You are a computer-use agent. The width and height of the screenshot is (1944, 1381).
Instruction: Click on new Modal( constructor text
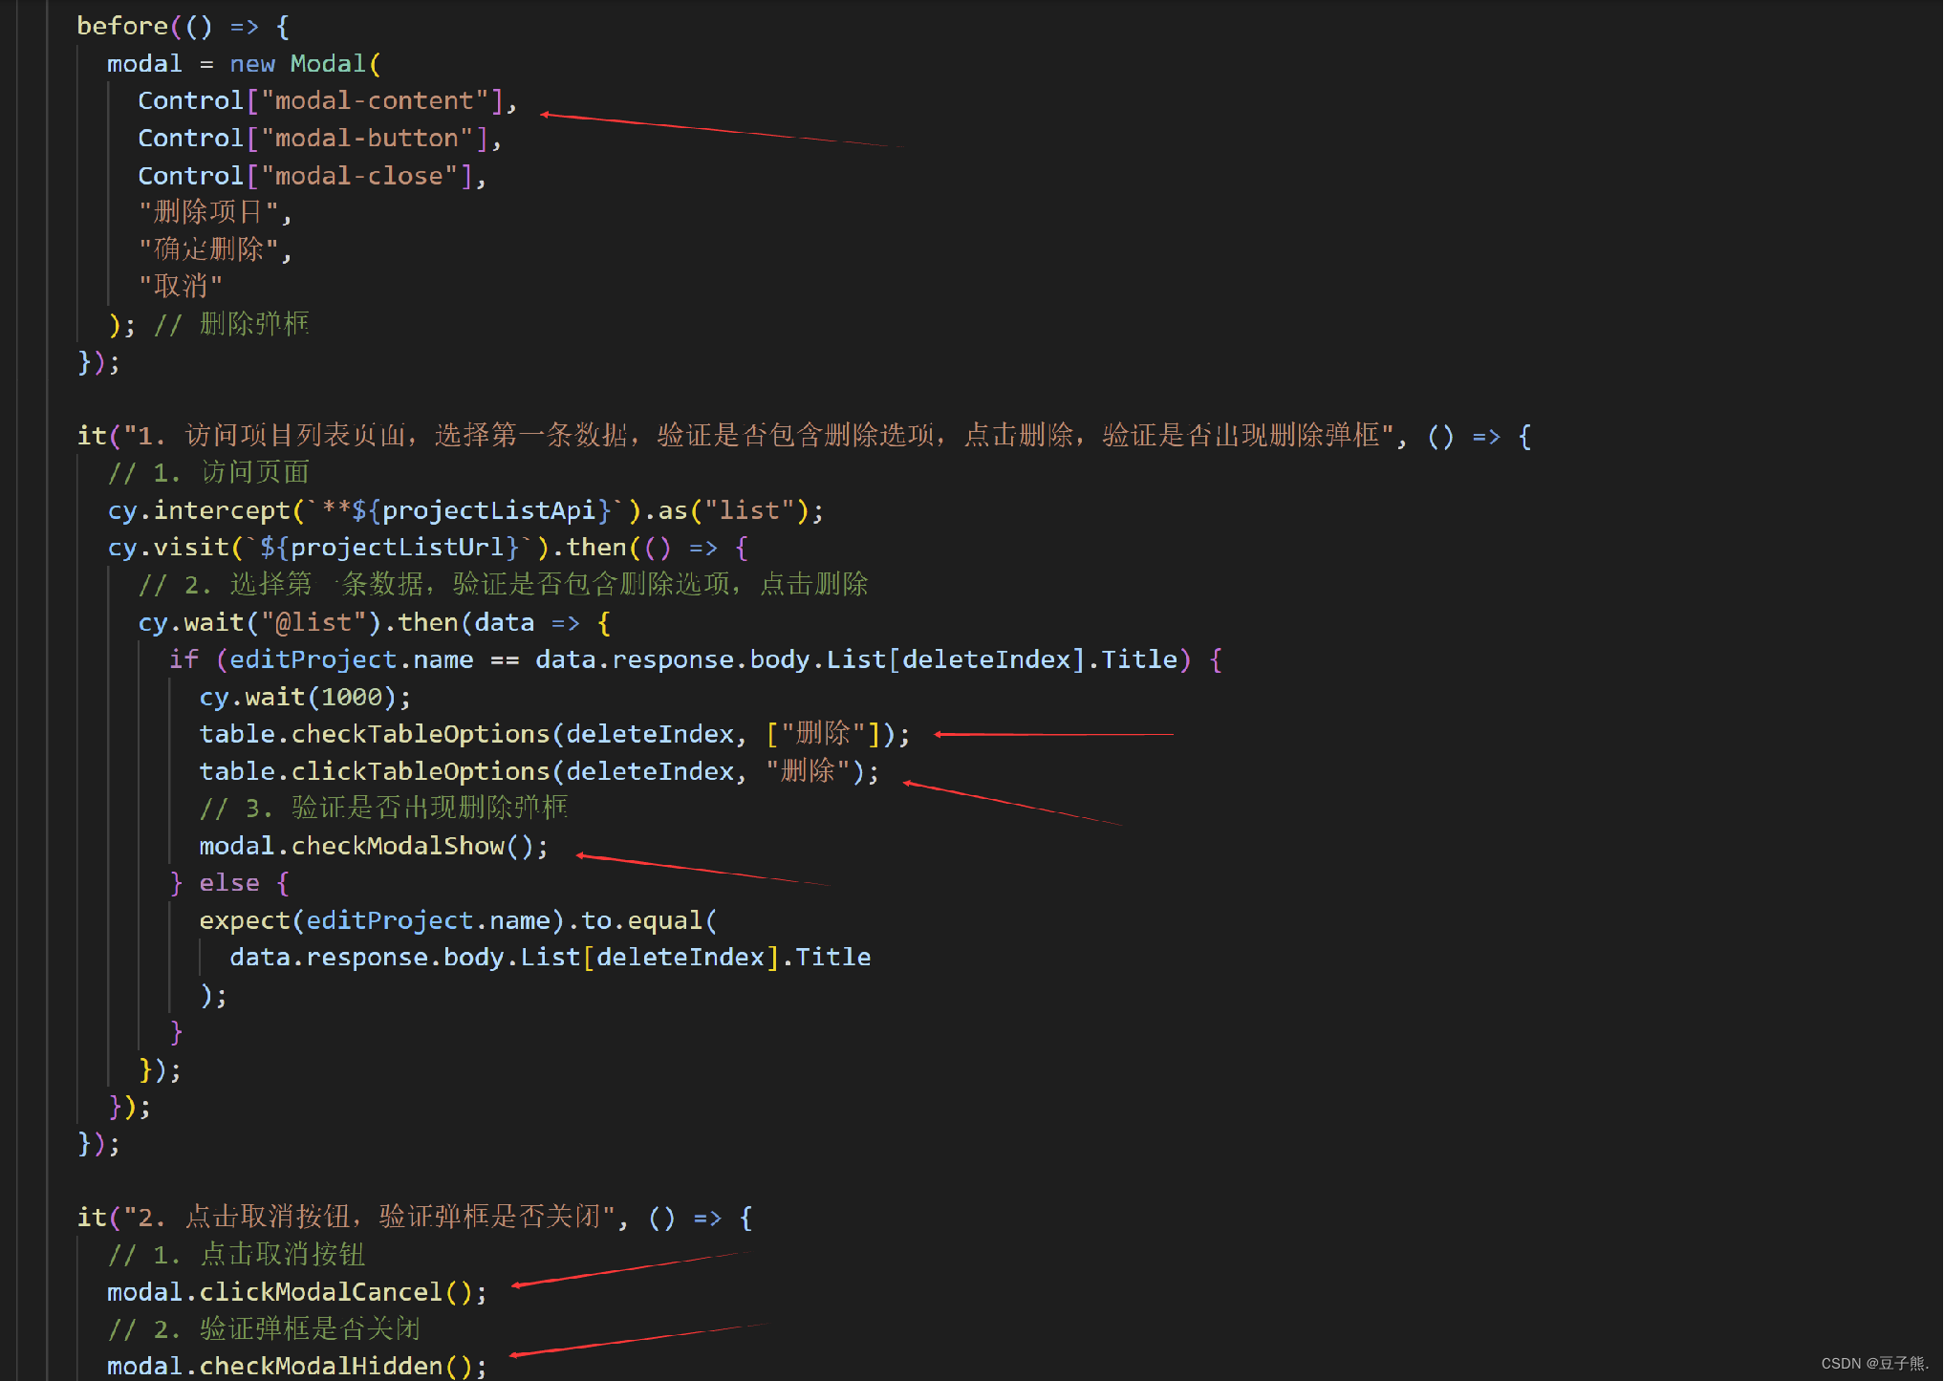[304, 64]
